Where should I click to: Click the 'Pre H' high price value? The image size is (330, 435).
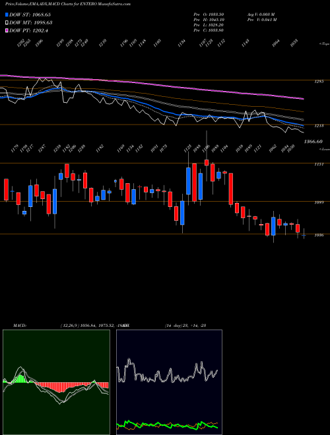click(x=209, y=20)
